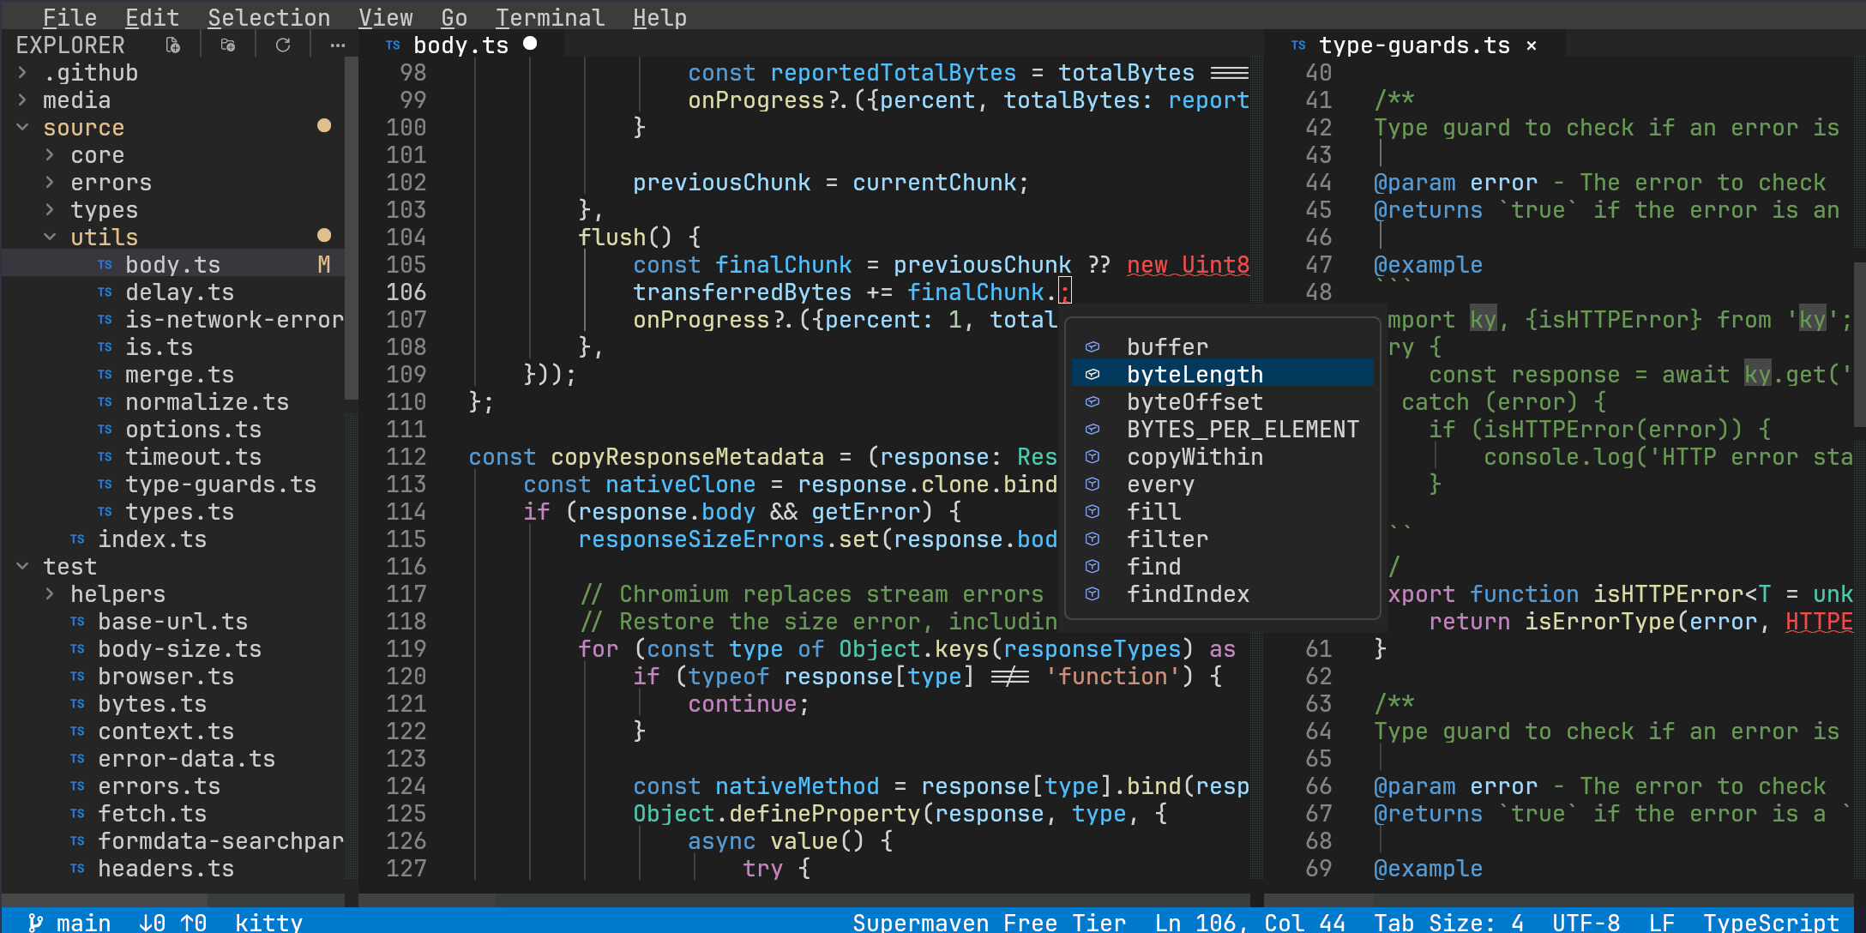Click Supermaven Free Tier status item
Viewport: 1866px width, 933px height.
tap(989, 923)
